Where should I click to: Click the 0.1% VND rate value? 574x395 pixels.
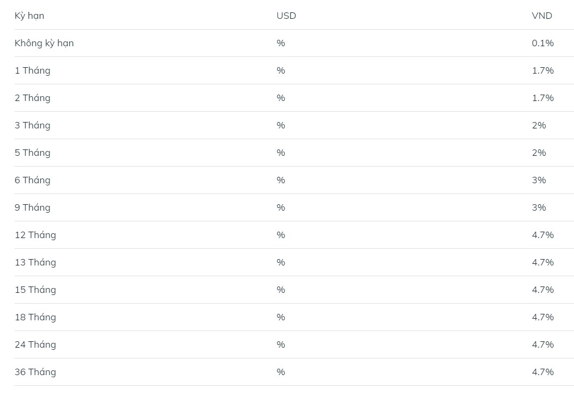point(543,43)
